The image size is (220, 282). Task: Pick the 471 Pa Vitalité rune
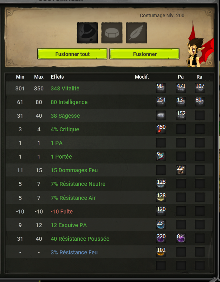(x=181, y=88)
